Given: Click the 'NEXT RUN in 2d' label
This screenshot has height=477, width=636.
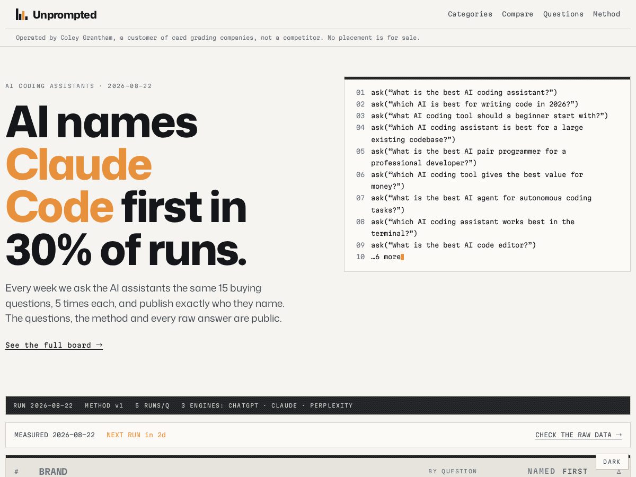Looking at the screenshot, I should point(136,435).
